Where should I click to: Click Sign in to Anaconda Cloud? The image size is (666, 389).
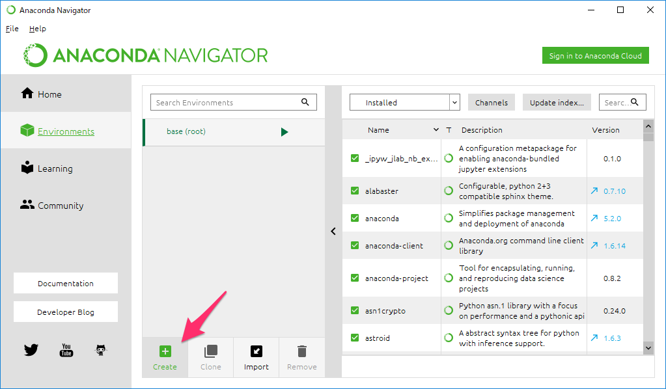pyautogui.click(x=595, y=56)
